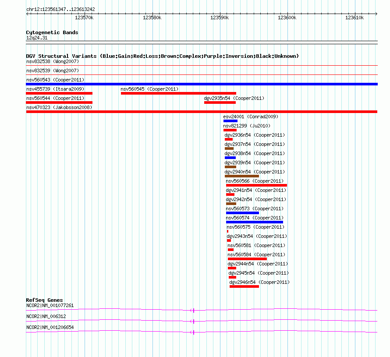Select the nsv560581 (Cooper2011) label
This screenshot has height=357, width=390.
click(x=256, y=245)
